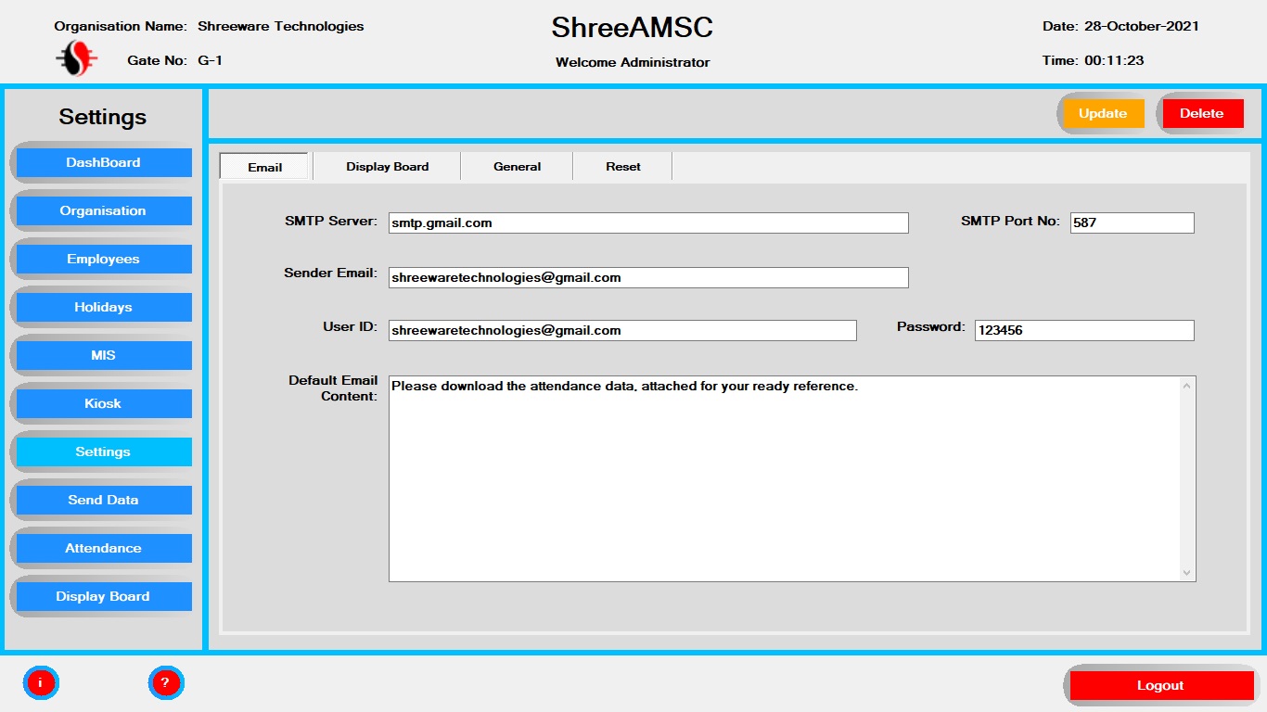Open Display Board from sidebar
Screen dimensions: 1267x712
(103, 596)
